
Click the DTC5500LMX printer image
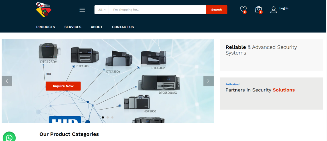[x=159, y=83]
